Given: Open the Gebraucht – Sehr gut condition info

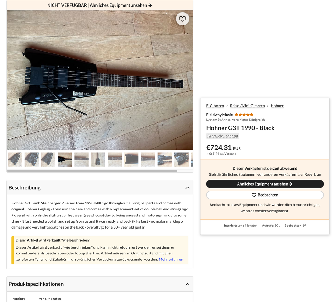Looking at the screenshot, I should 223,136.
